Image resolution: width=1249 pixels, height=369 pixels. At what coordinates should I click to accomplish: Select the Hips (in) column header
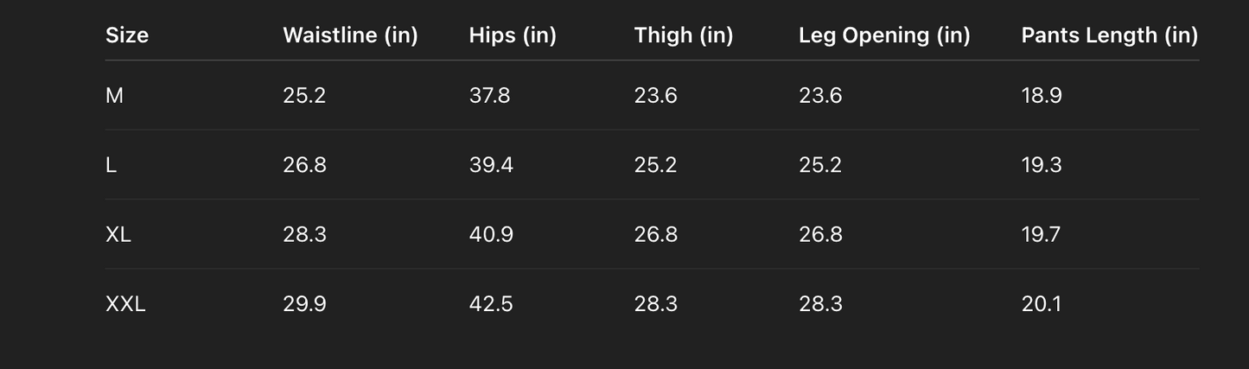pyautogui.click(x=513, y=35)
